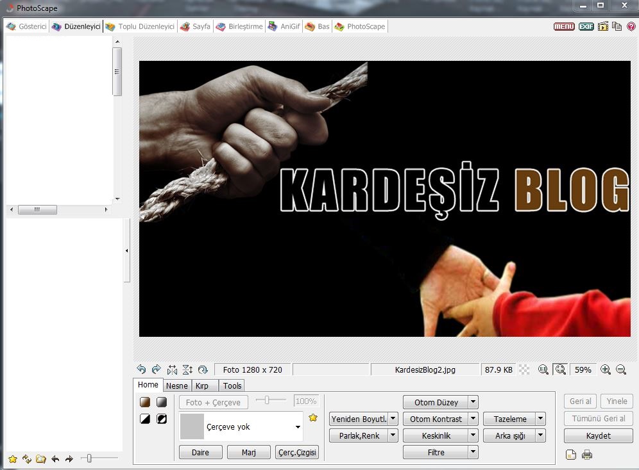
Task: Click the refresh folder arrows icon
Action: click(x=27, y=458)
